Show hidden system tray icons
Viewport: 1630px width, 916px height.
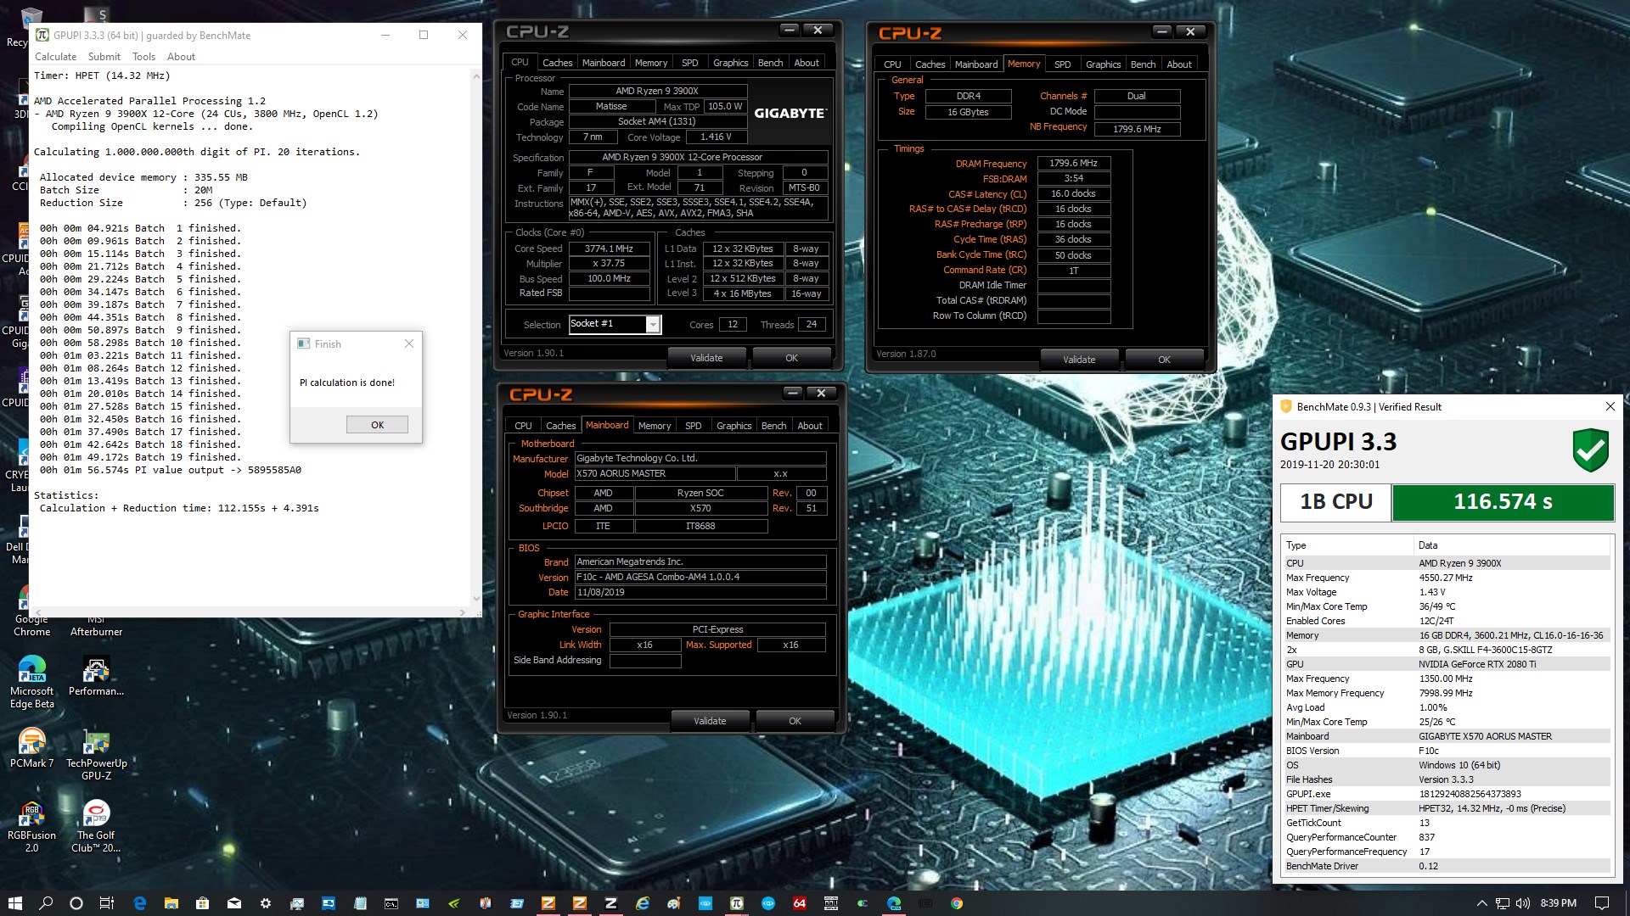pos(1481,903)
